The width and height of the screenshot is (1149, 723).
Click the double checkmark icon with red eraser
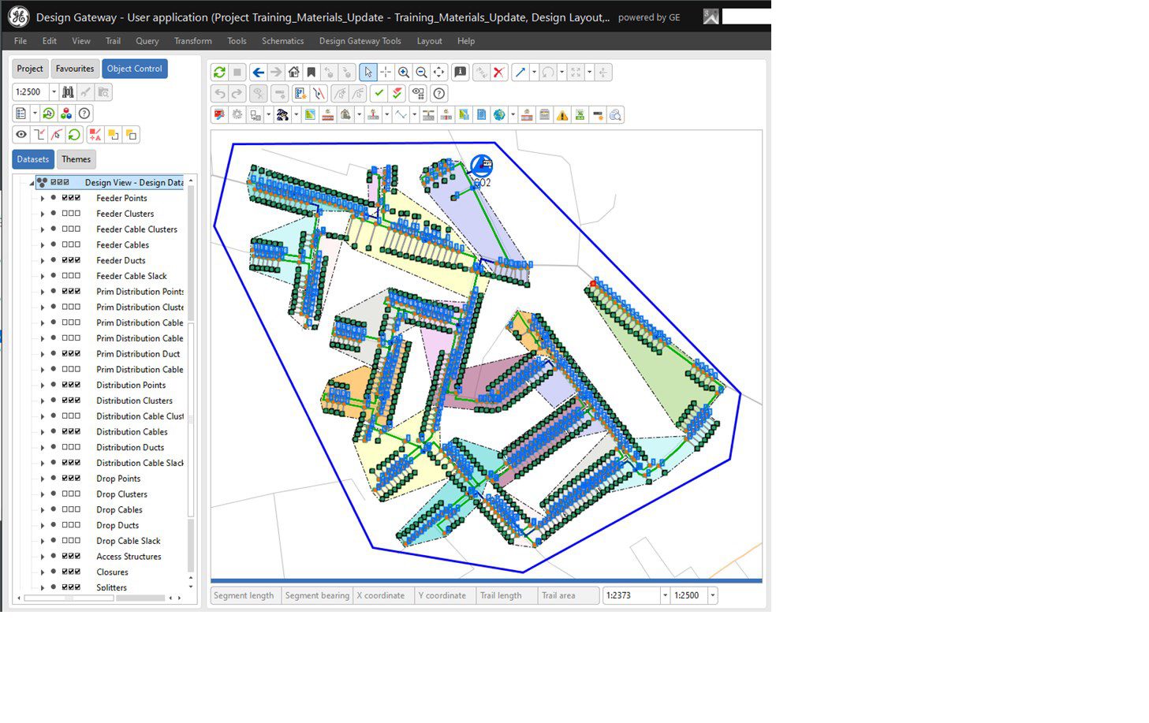pos(397,94)
